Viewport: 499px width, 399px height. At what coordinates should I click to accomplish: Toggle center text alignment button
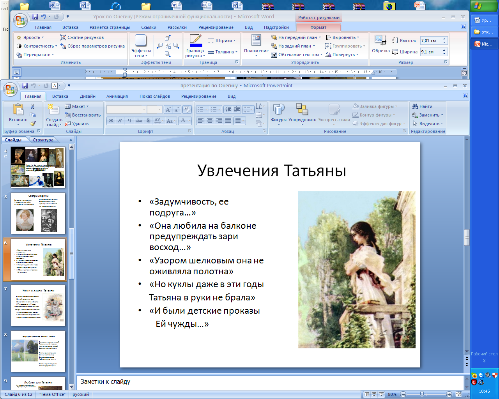(x=210, y=121)
